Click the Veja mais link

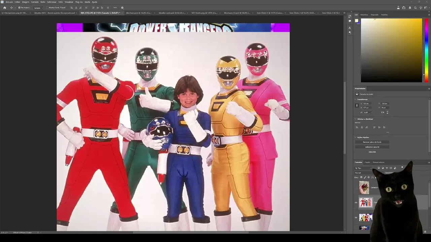click(x=372, y=152)
